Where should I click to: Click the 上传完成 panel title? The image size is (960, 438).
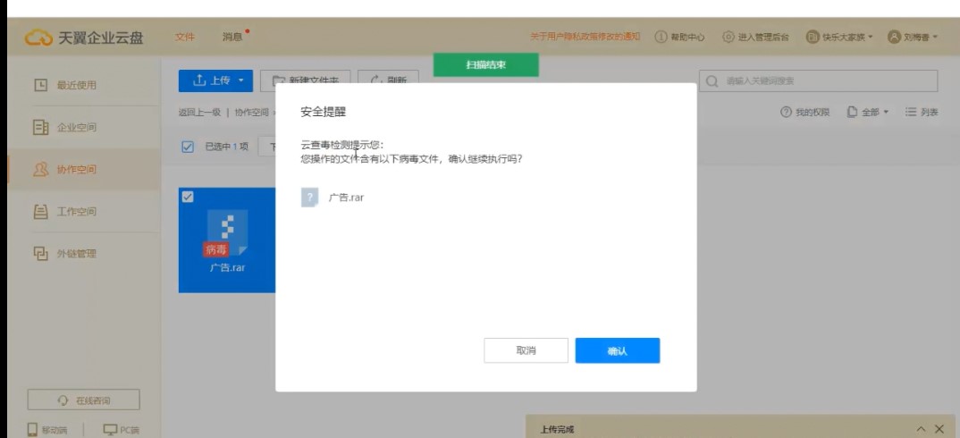(557, 429)
